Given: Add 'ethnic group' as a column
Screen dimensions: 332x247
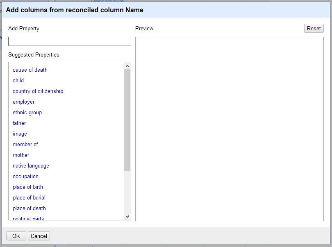Looking at the screenshot, I should pyautogui.click(x=27, y=112).
